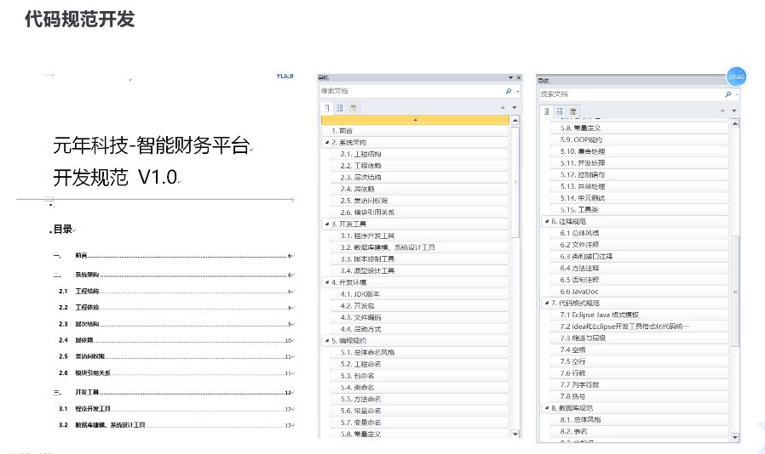This screenshot has width=765, height=454.
Task: Select 5.10. 集合处理 heading
Action: pos(640,151)
